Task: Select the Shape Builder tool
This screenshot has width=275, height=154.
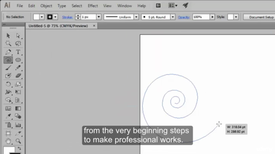Action: [x=8, y=100]
